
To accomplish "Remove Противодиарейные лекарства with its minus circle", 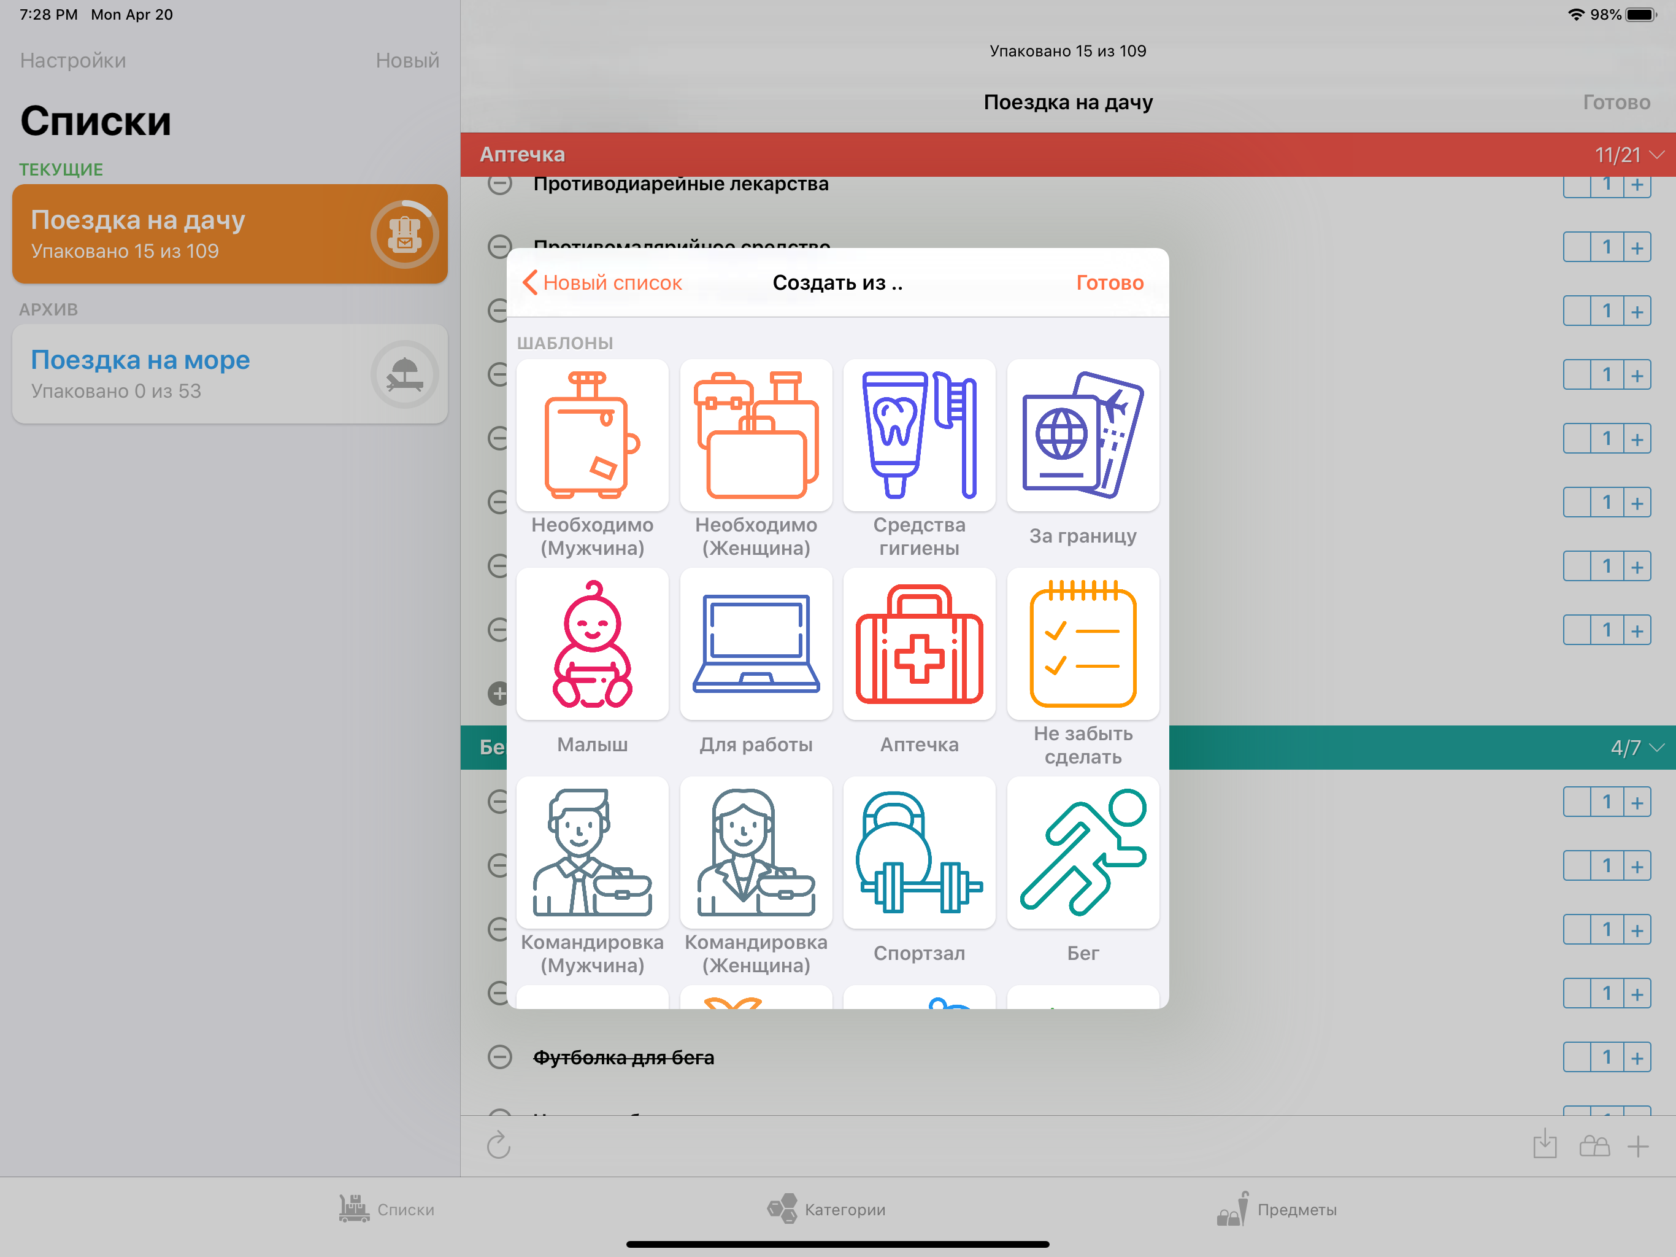I will pos(499,184).
